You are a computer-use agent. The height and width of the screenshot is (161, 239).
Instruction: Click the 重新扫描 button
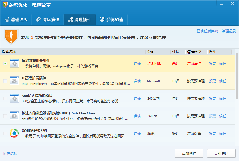point(189,153)
